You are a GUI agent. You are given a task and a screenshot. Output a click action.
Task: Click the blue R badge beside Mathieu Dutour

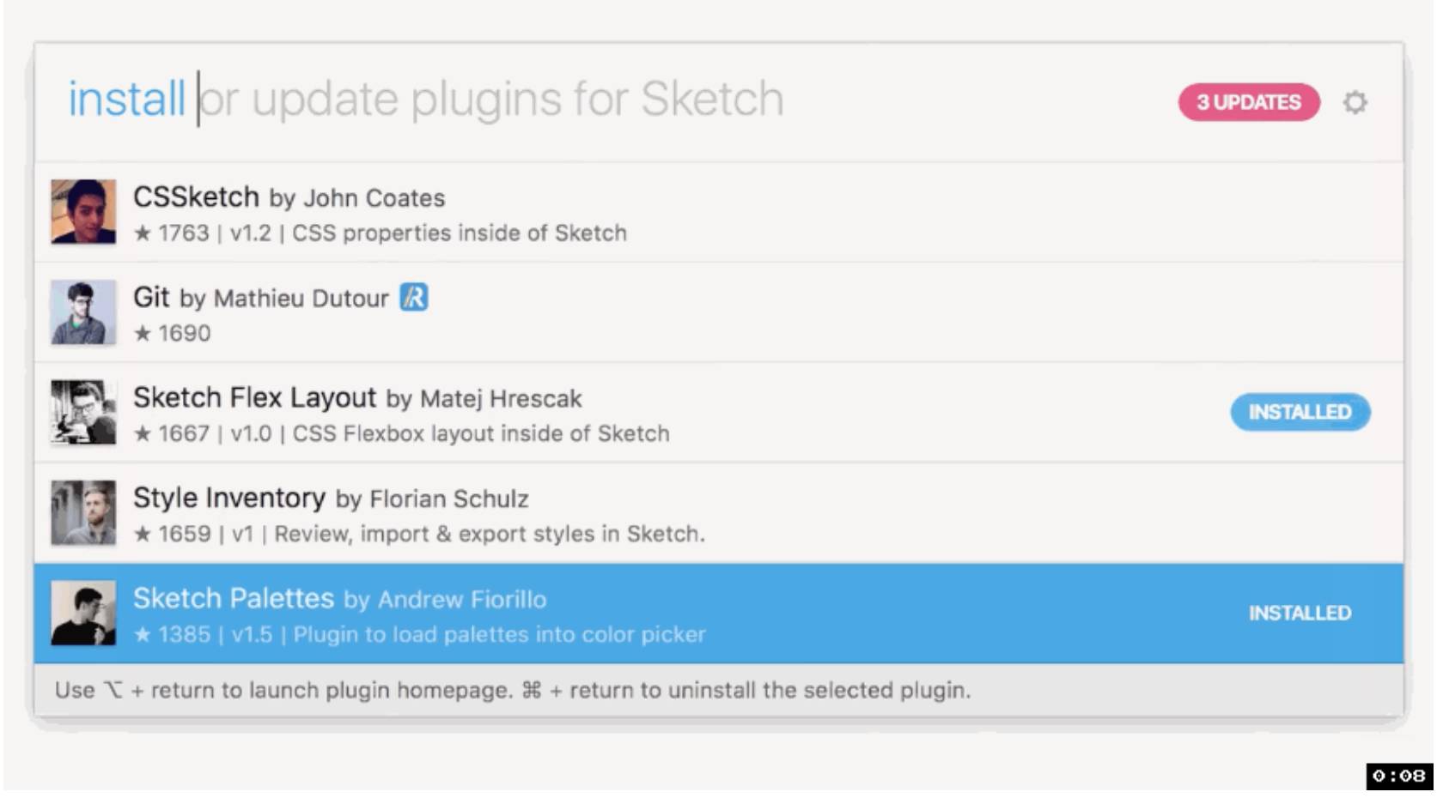(414, 298)
